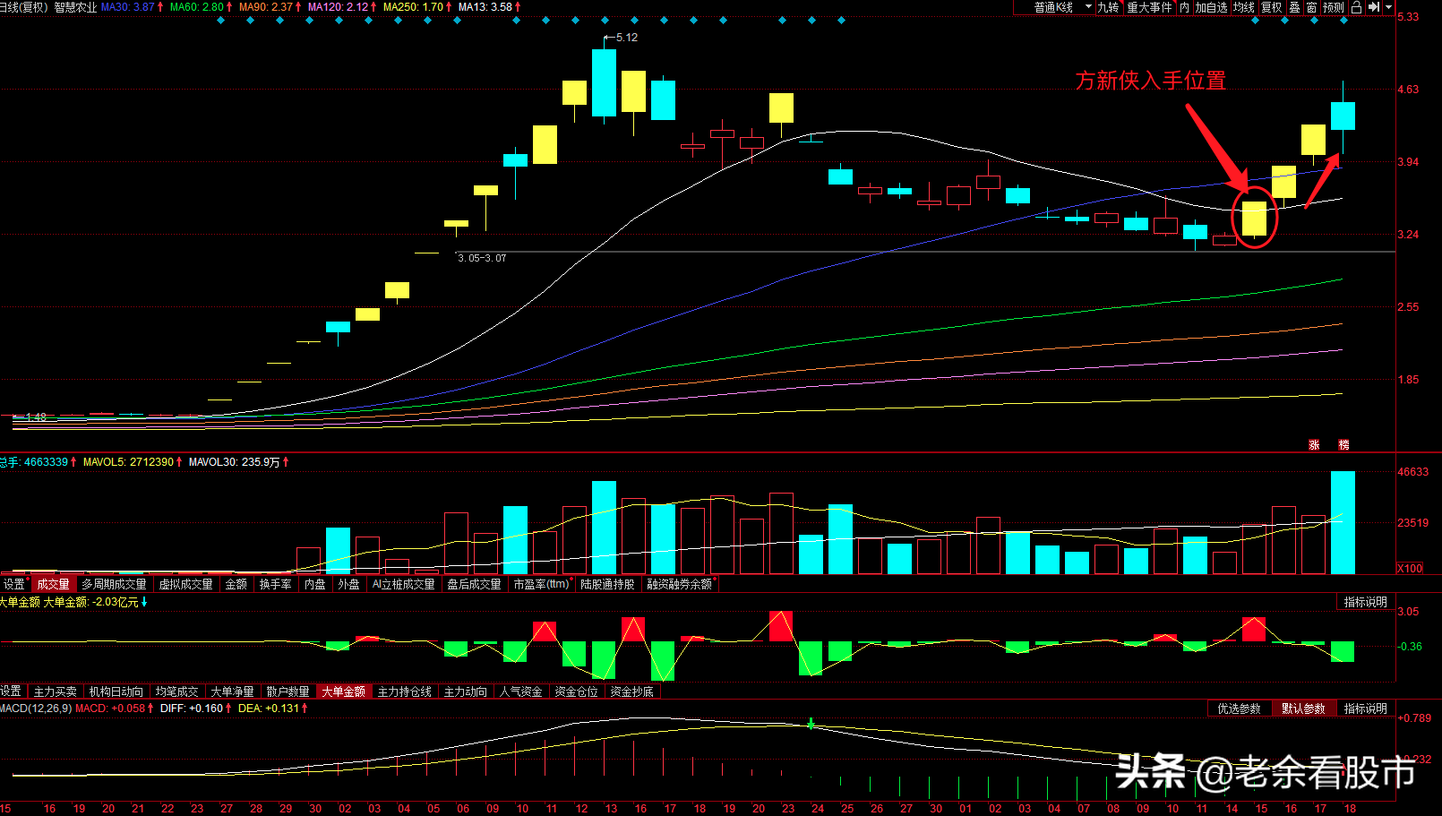Select the 陆股通持股 tab
1442x816 pixels.
pos(608,584)
